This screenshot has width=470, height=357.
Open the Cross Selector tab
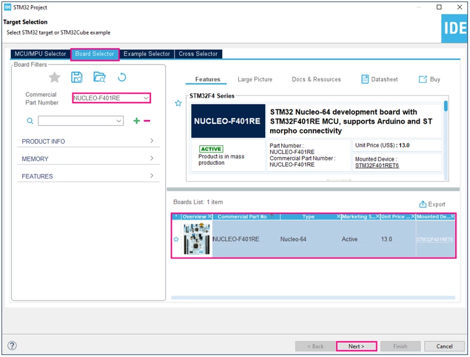198,54
